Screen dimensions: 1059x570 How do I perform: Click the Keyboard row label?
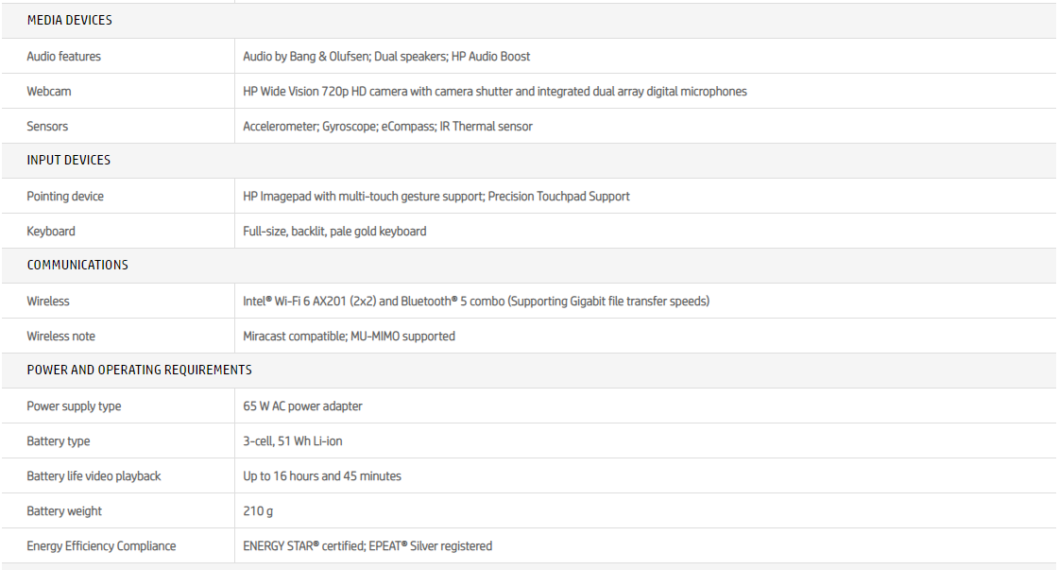coord(51,232)
